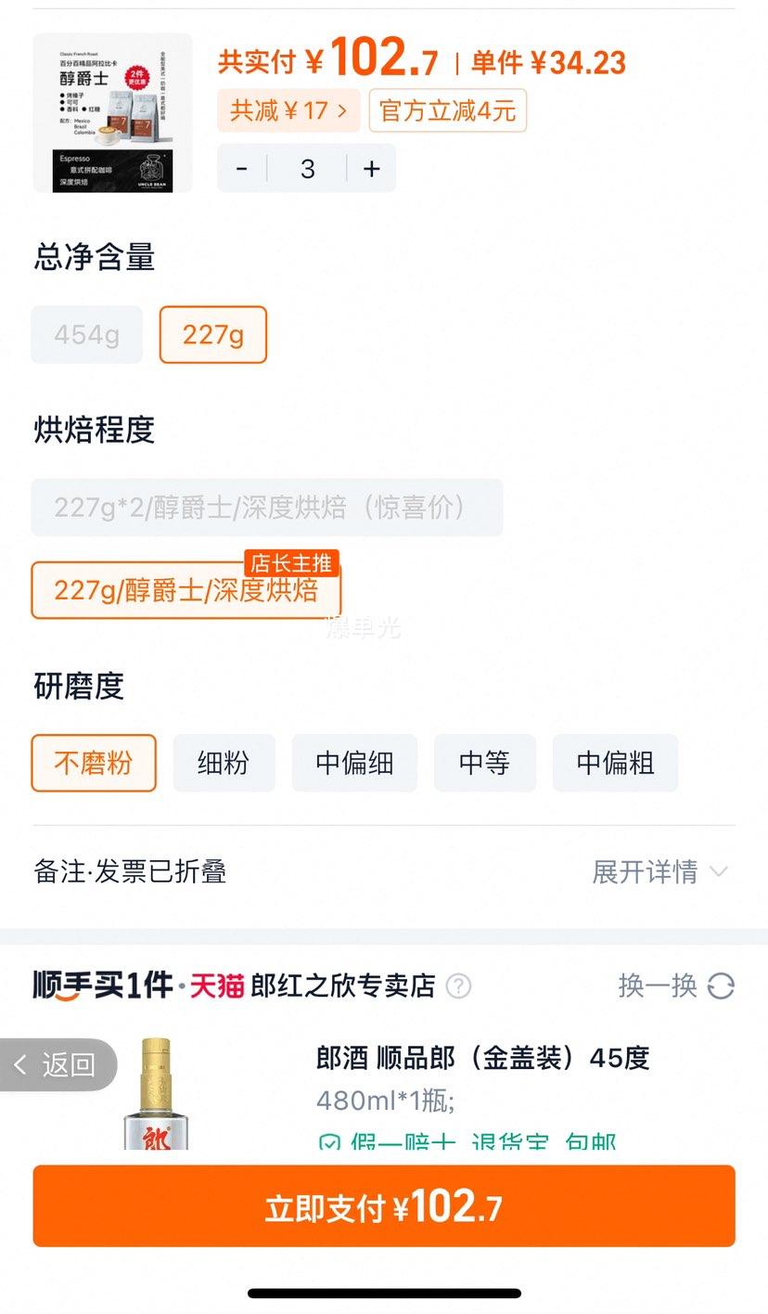Click the question mark help icon
The image size is (768, 1314).
pyautogui.click(x=458, y=985)
